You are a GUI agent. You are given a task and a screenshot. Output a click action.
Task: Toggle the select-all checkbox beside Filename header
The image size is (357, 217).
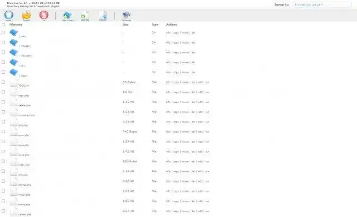click(x=3, y=25)
